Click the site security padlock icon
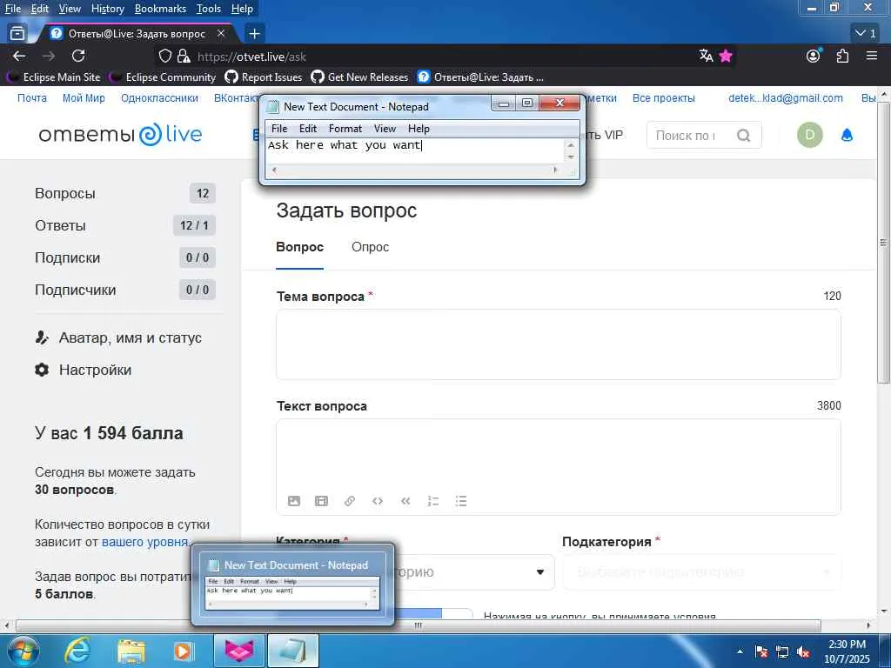Image resolution: width=891 pixels, height=668 pixels. (184, 56)
